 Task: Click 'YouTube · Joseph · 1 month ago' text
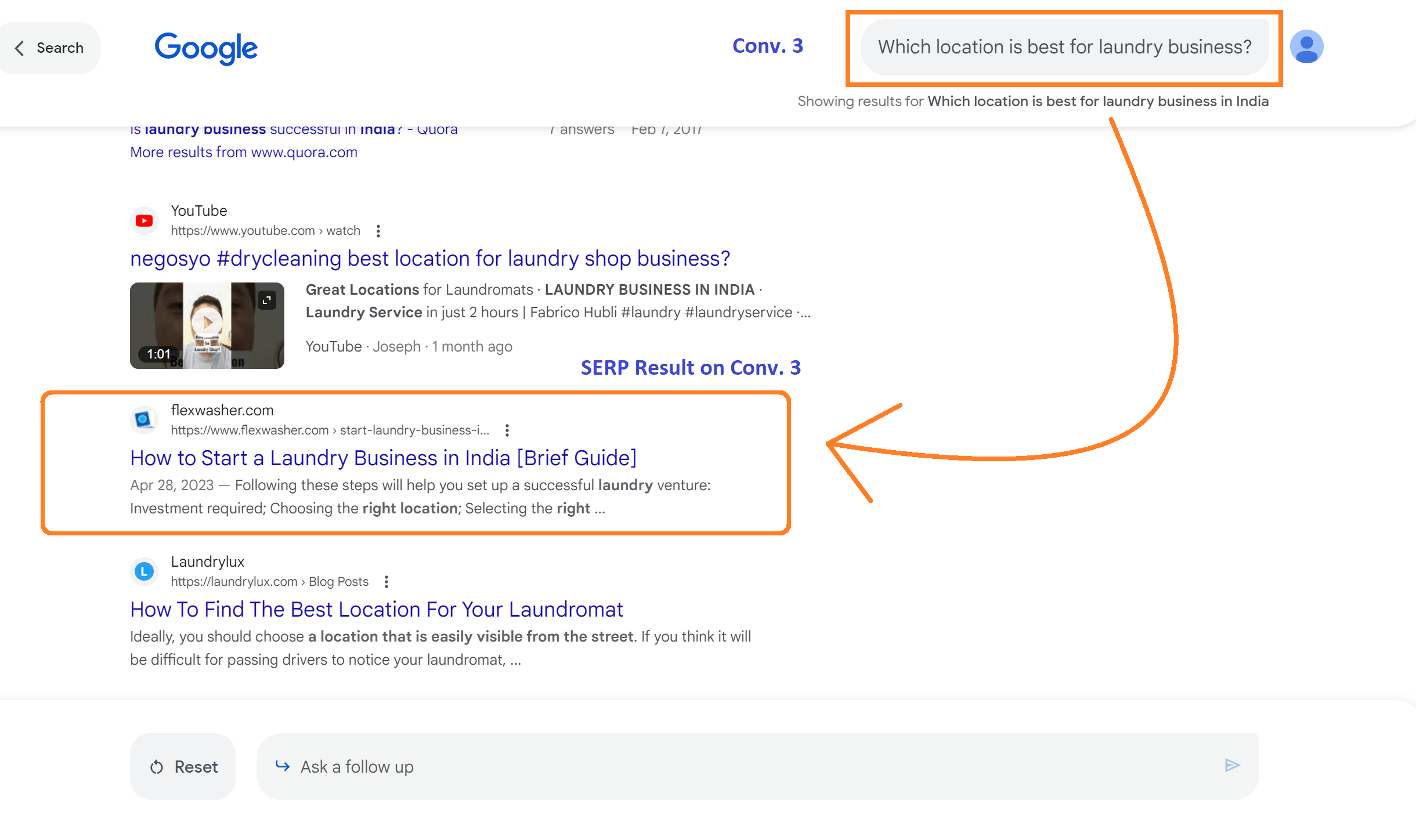tap(409, 347)
